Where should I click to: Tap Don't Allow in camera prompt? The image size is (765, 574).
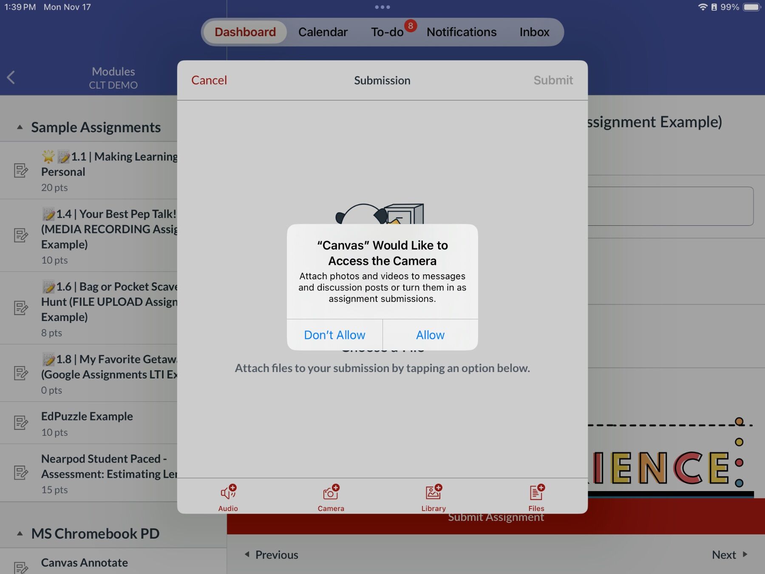click(x=334, y=335)
